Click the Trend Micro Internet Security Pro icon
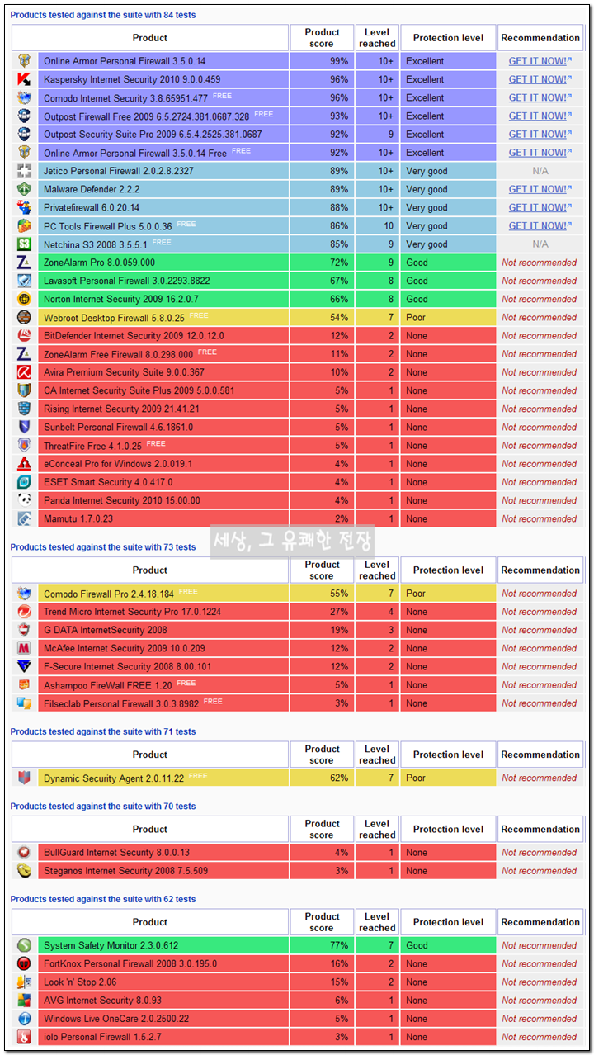The width and height of the screenshot is (594, 1055). click(x=25, y=612)
